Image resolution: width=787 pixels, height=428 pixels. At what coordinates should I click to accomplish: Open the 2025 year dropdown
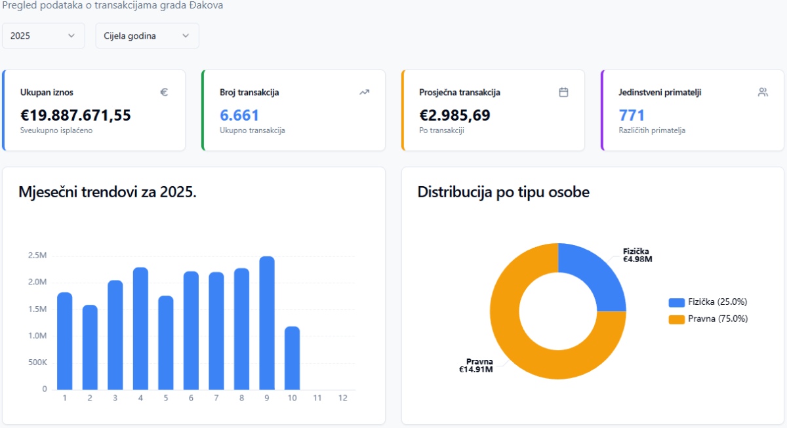43,36
